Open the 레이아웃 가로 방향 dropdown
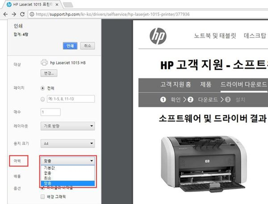 [x=68, y=126]
